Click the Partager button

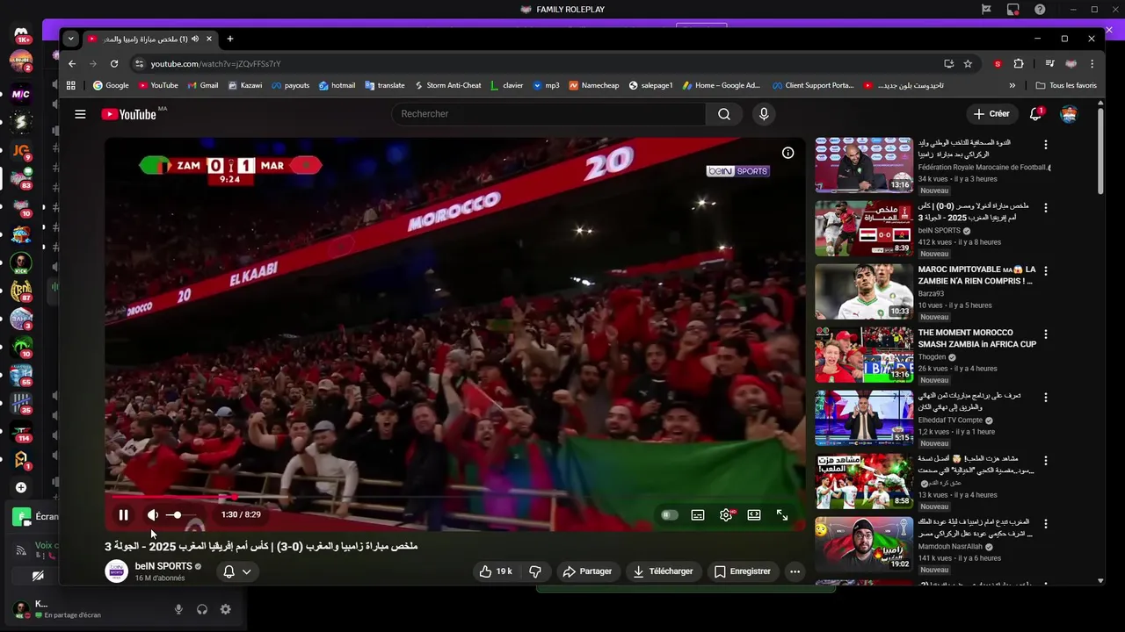[587, 571]
